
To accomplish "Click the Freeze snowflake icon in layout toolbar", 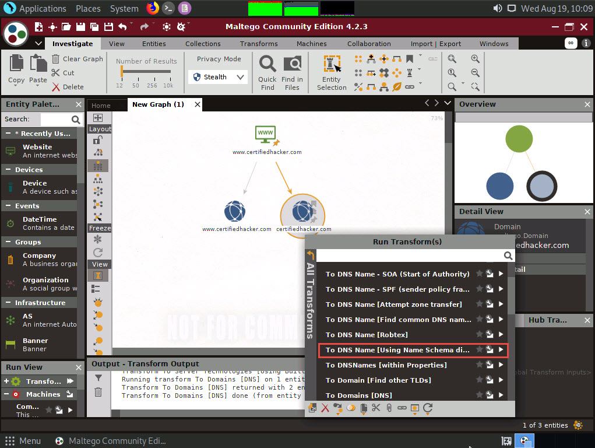I will 98,239.
